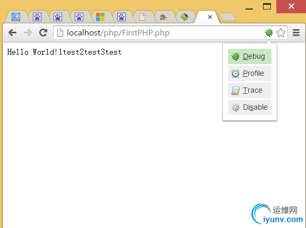The height and width of the screenshot is (228, 306).
Task: Switch to the blank page icon tab
Action: coord(143,17)
